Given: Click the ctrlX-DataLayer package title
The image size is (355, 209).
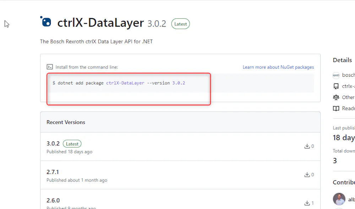Looking at the screenshot, I should (100, 23).
